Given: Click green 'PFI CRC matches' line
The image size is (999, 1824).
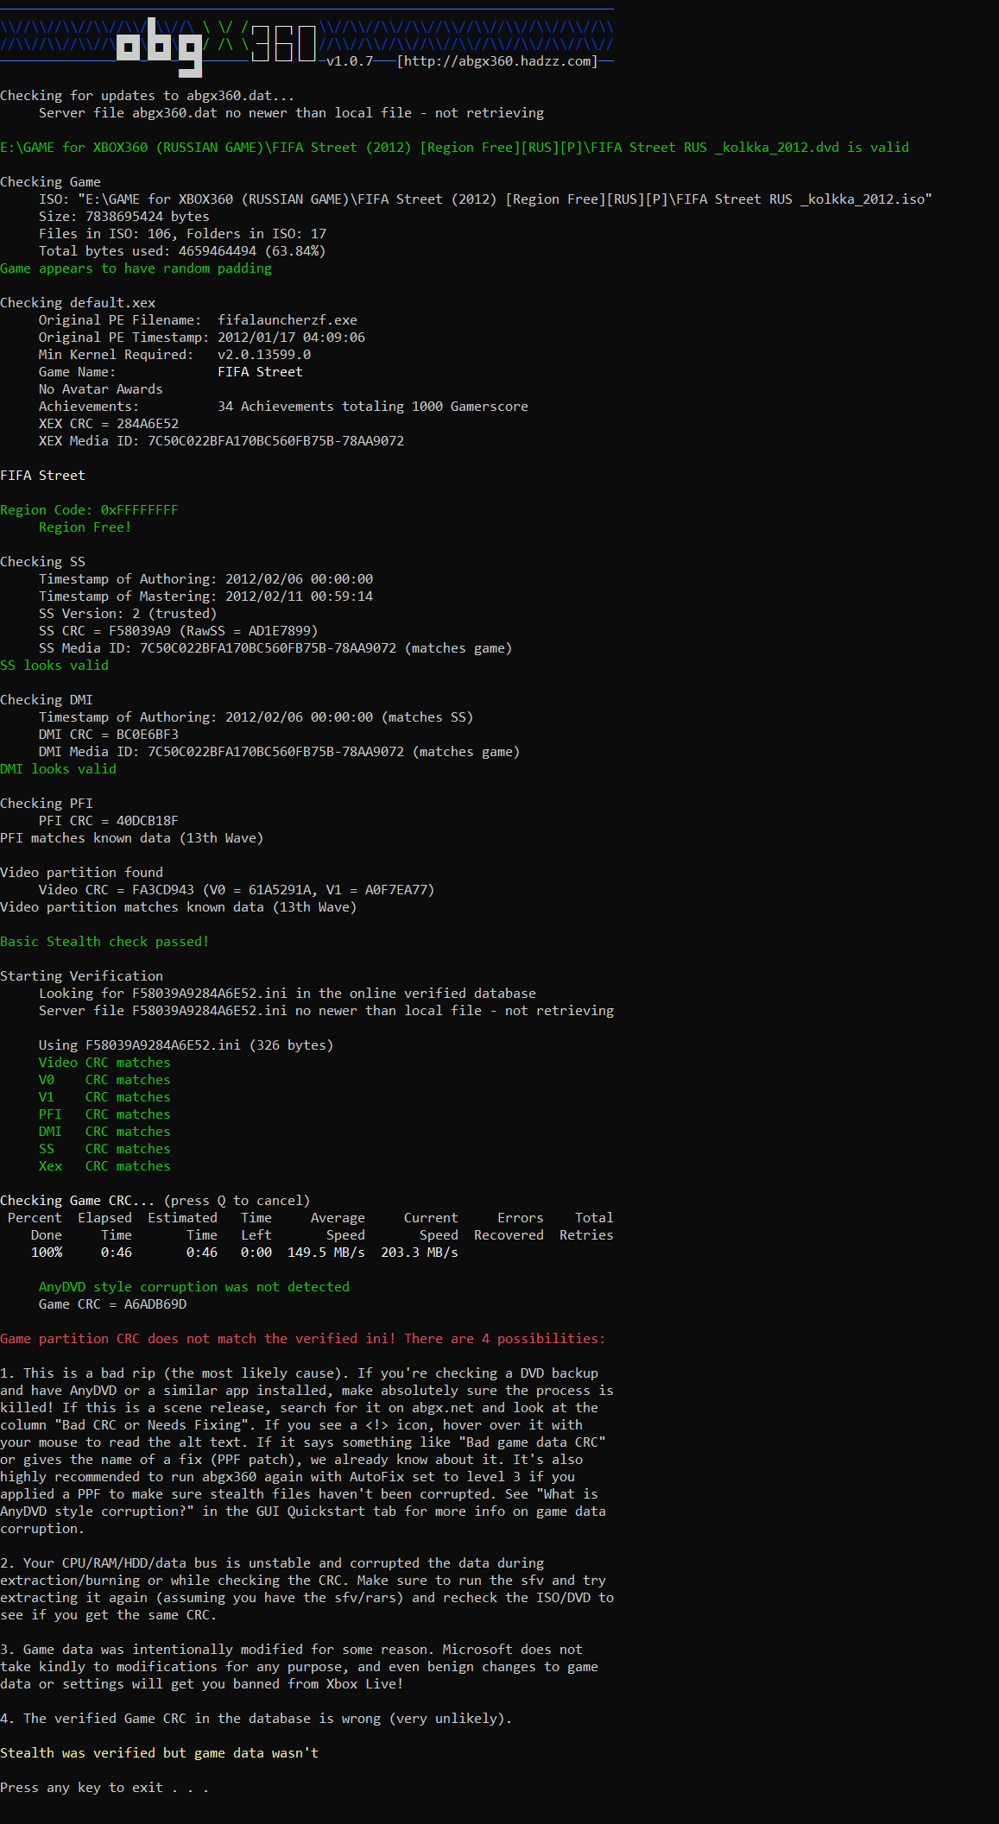Looking at the screenshot, I should click(104, 1114).
